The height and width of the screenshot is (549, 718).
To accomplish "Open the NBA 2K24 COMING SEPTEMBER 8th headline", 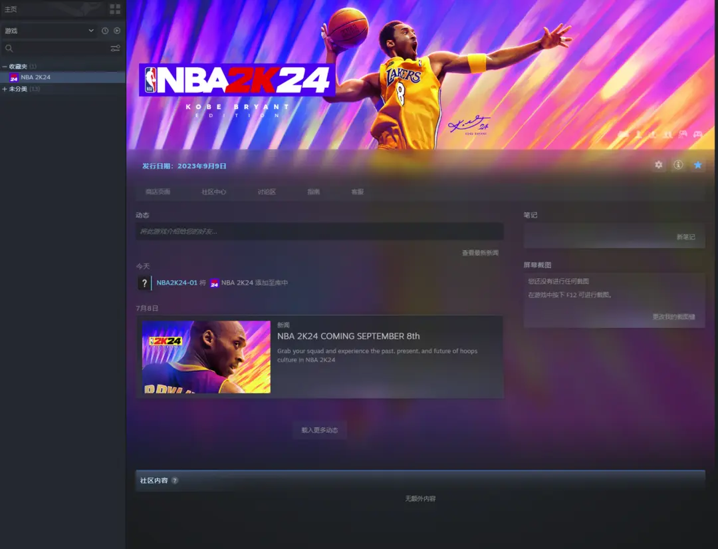I will click(x=348, y=336).
